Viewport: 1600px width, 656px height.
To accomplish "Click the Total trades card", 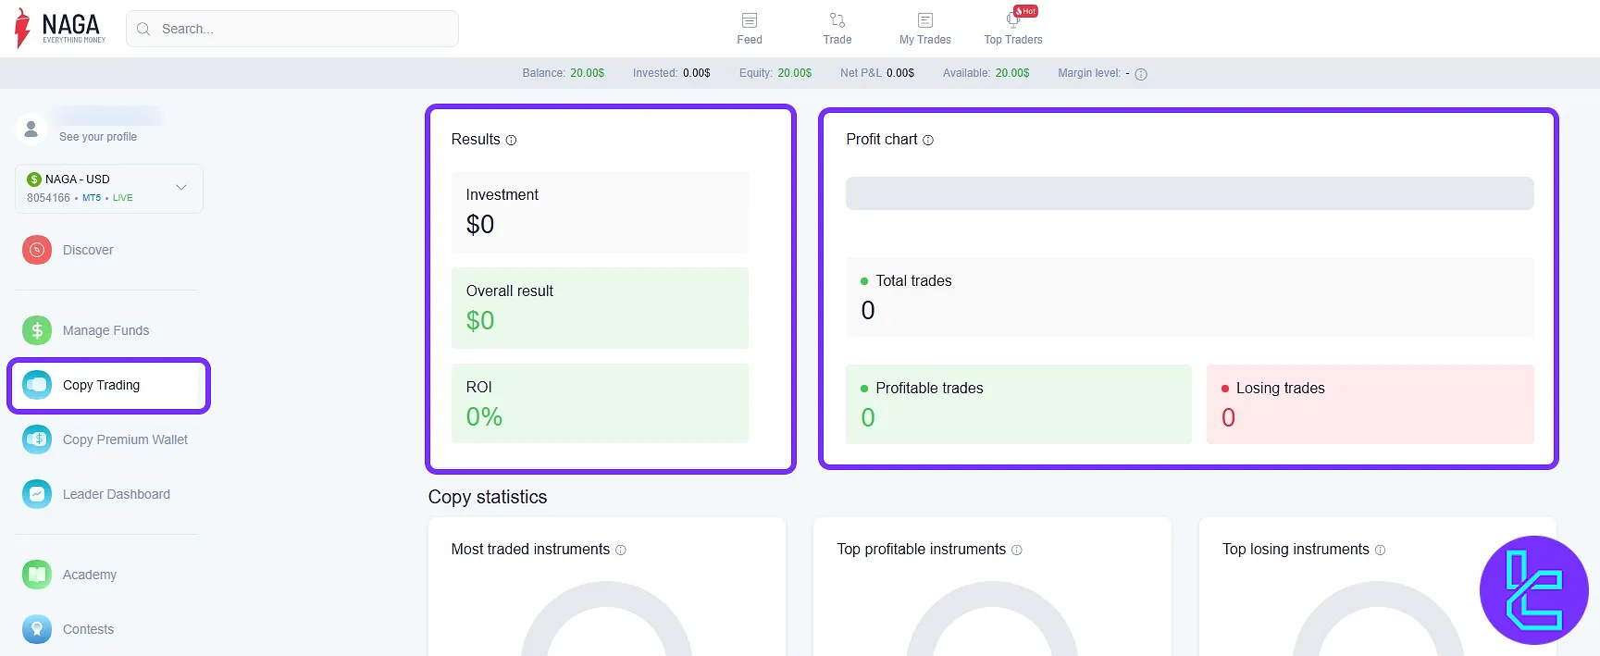I will (x=1189, y=297).
